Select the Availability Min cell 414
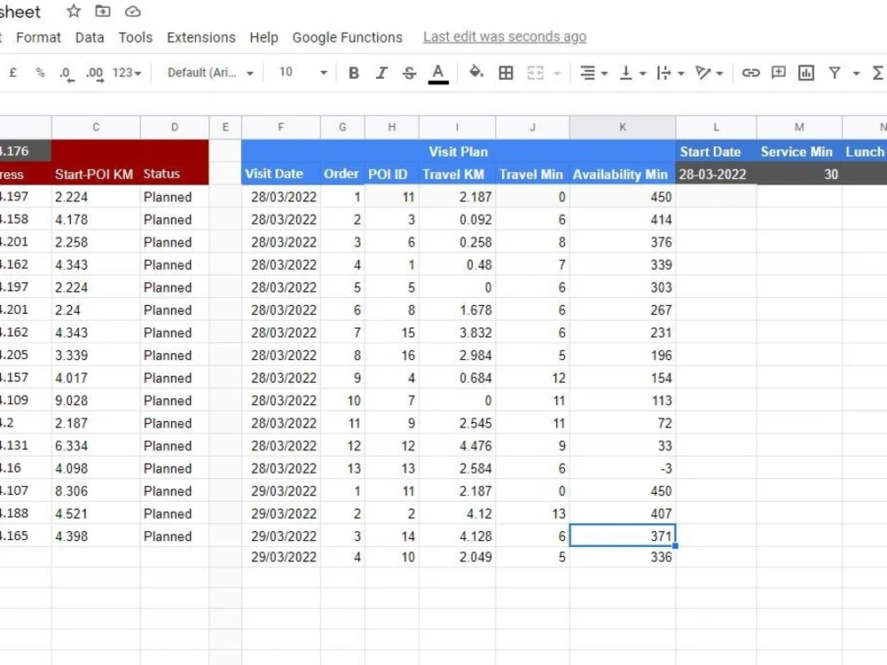Image resolution: width=887 pixels, height=665 pixels. pos(623,219)
